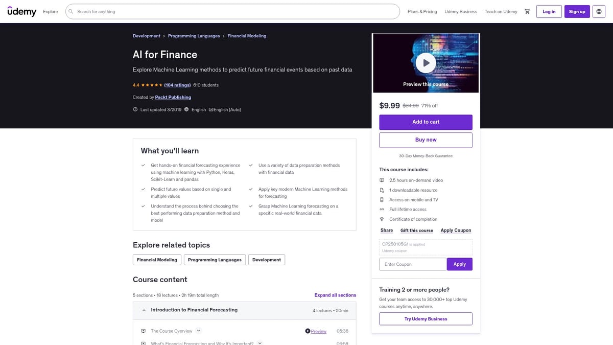Focus the Search for anything field
Screen dimensions: 613x345
pos(232,11)
